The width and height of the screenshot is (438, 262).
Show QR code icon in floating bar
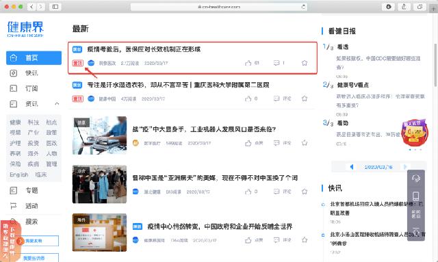pos(416,214)
